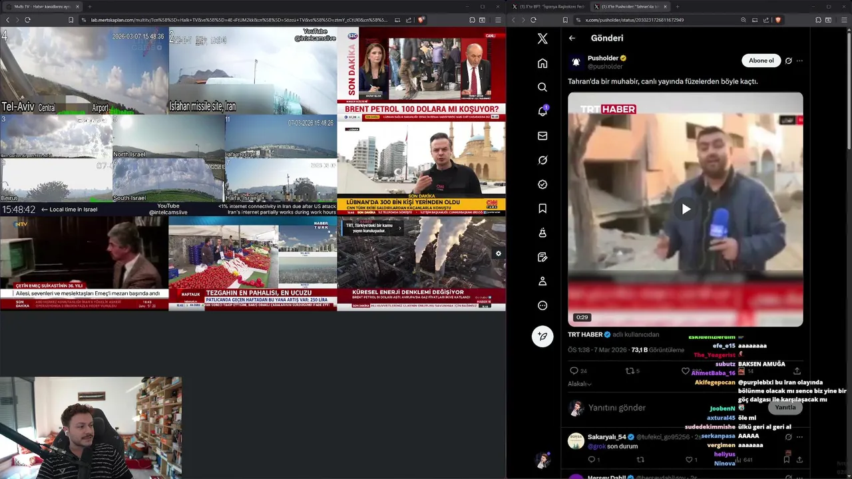The height and width of the screenshot is (479, 852).
Task: Go to X home via house icon
Action: 542,63
